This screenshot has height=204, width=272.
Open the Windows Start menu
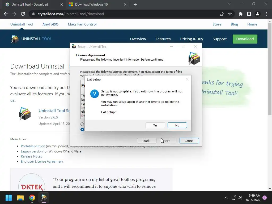click(x=8, y=198)
